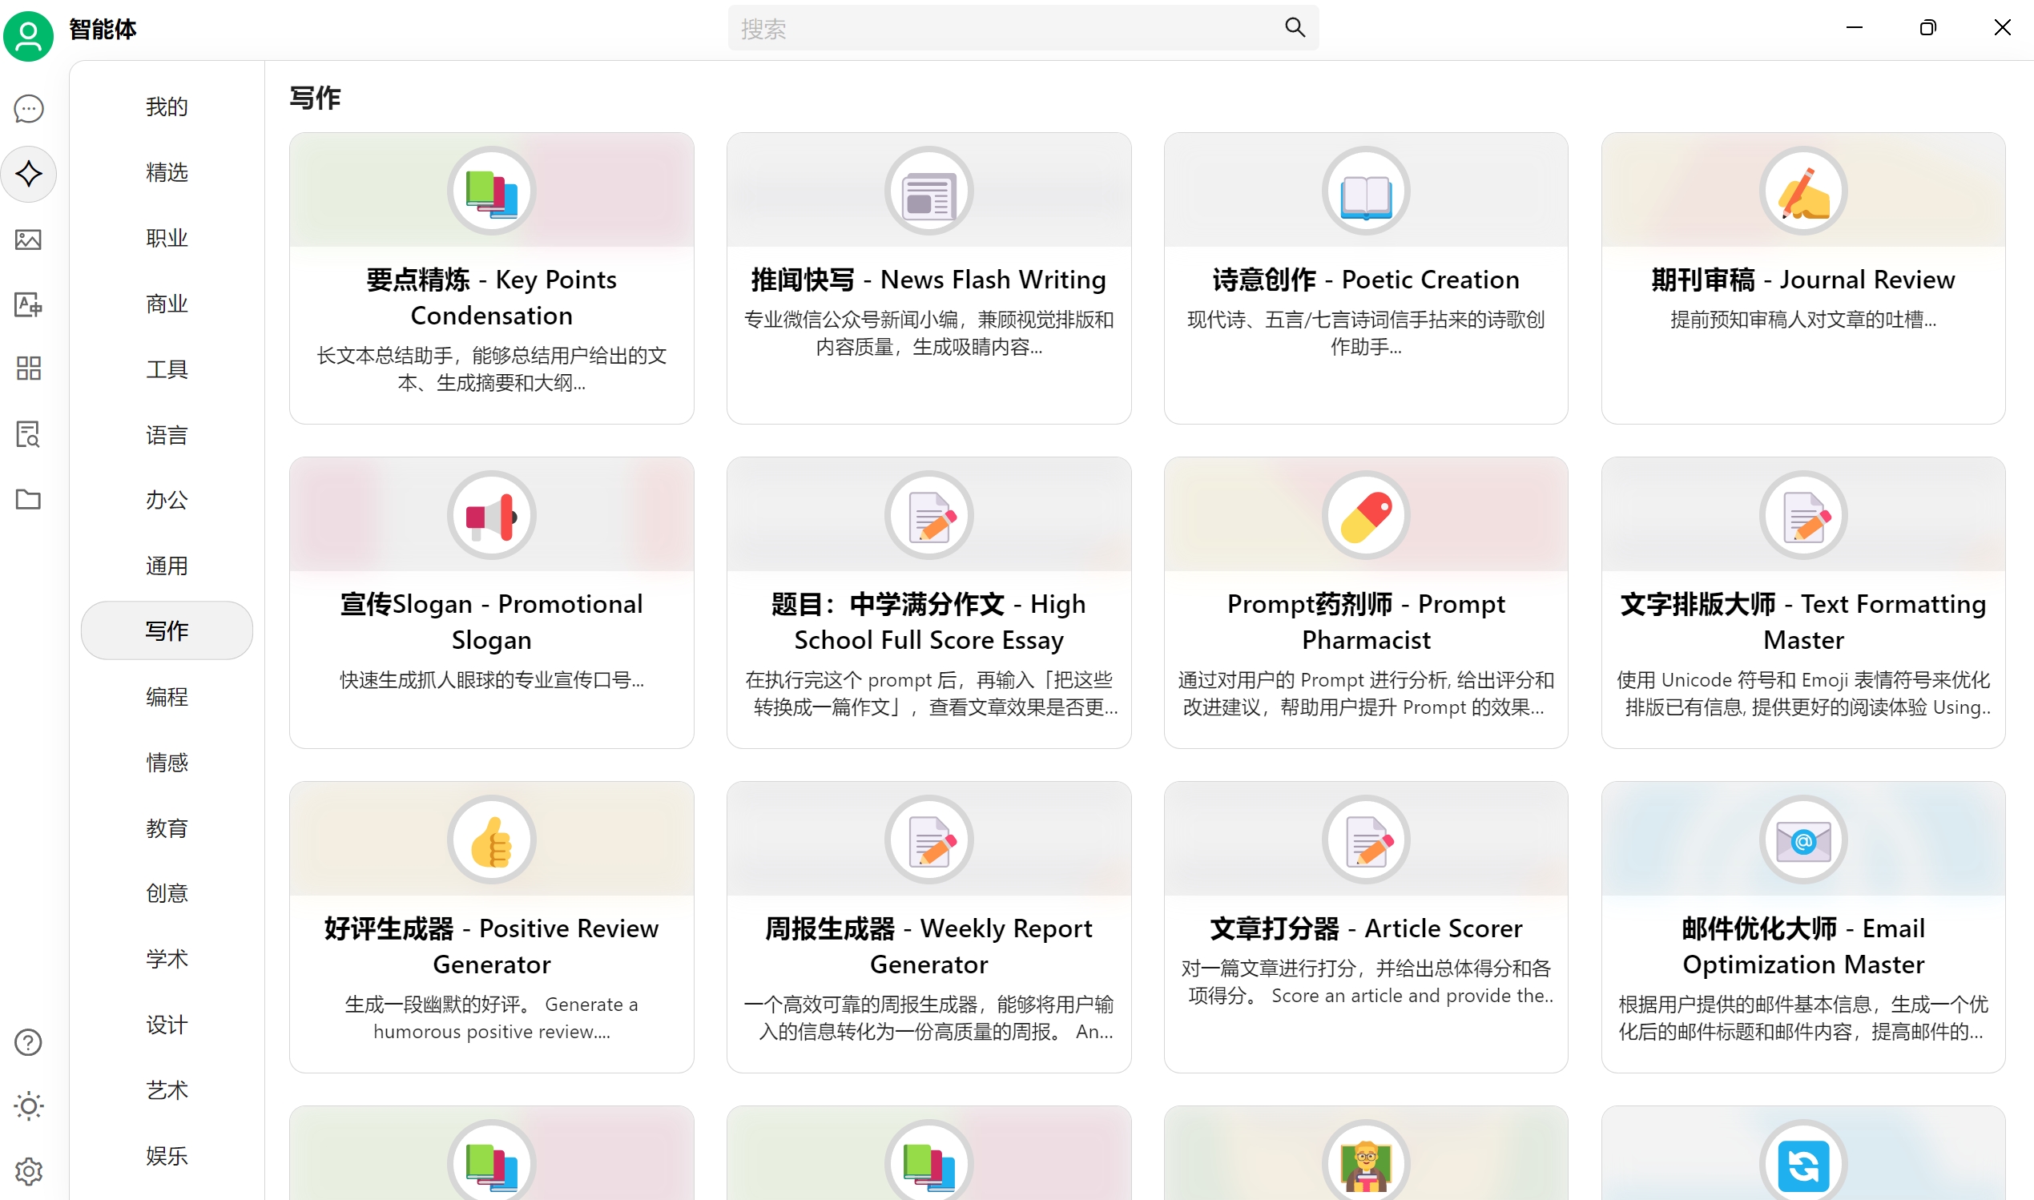Open the Journal Review agent card
Screen dimensions: 2034x1200
pyautogui.click(x=1802, y=278)
